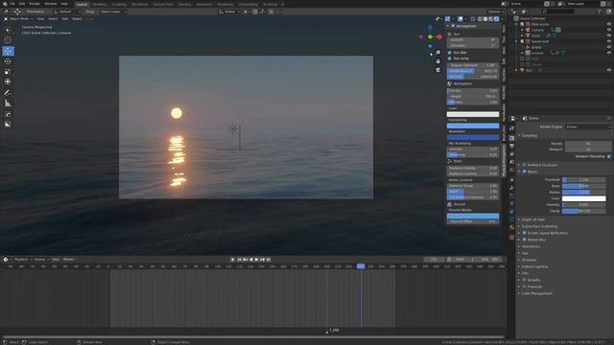Open the Global transform orientation dropdown
614x345 pixels.
pyautogui.click(x=229, y=11)
